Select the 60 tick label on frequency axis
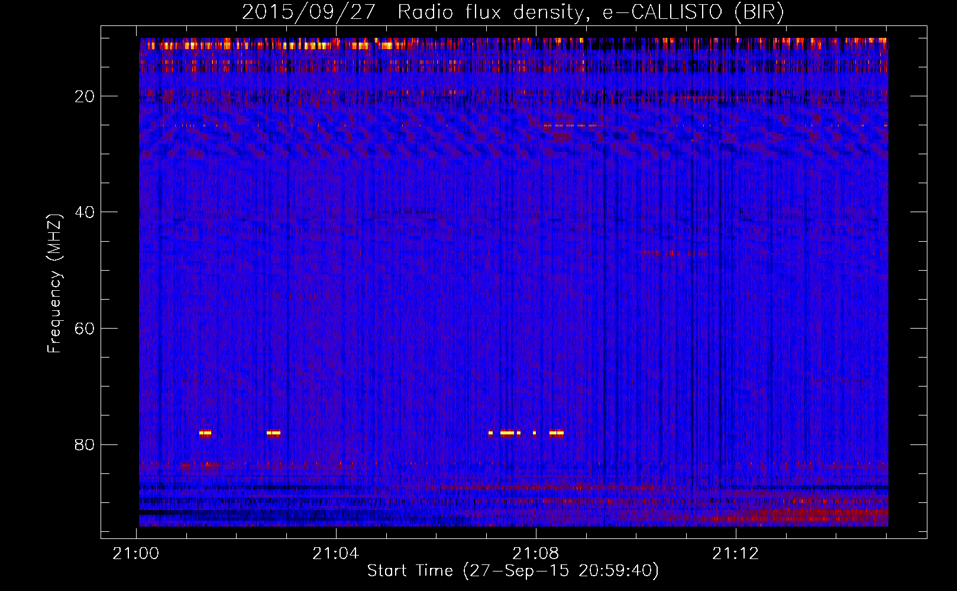 (85, 329)
